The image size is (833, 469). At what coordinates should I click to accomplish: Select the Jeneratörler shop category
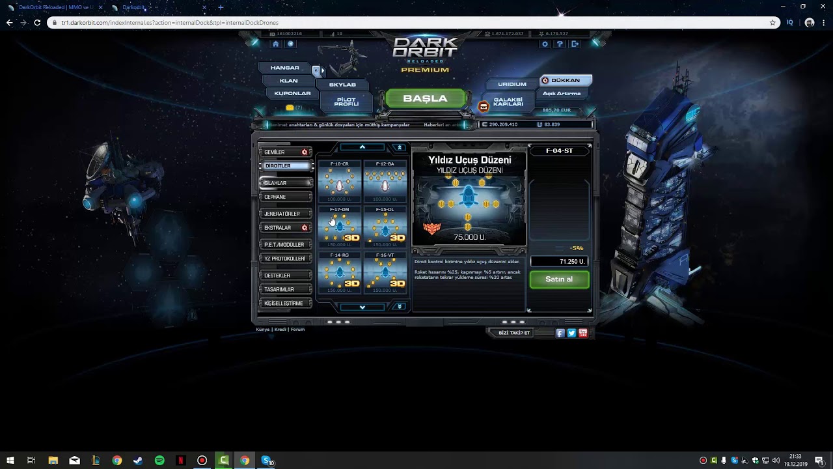coord(286,214)
